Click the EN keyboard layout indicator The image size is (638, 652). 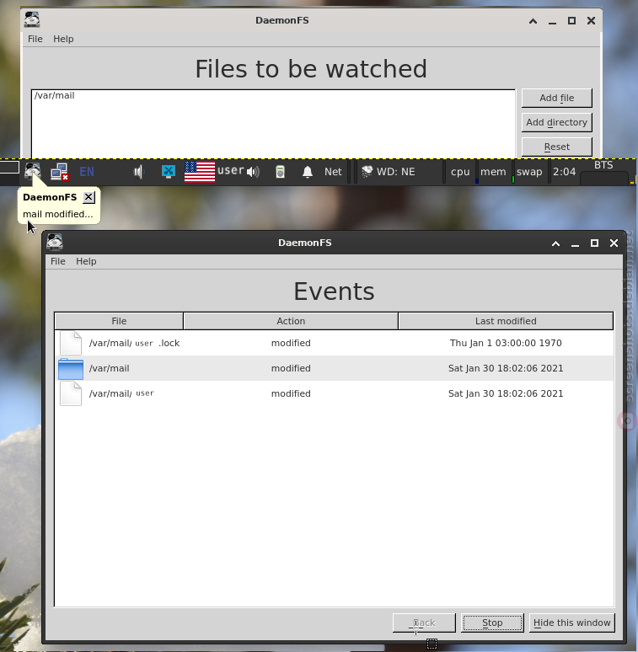pyautogui.click(x=87, y=171)
